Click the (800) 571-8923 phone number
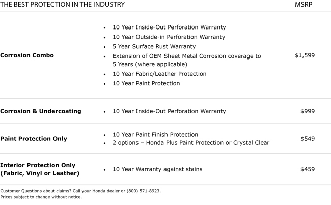331x205 pixels. (143, 191)
